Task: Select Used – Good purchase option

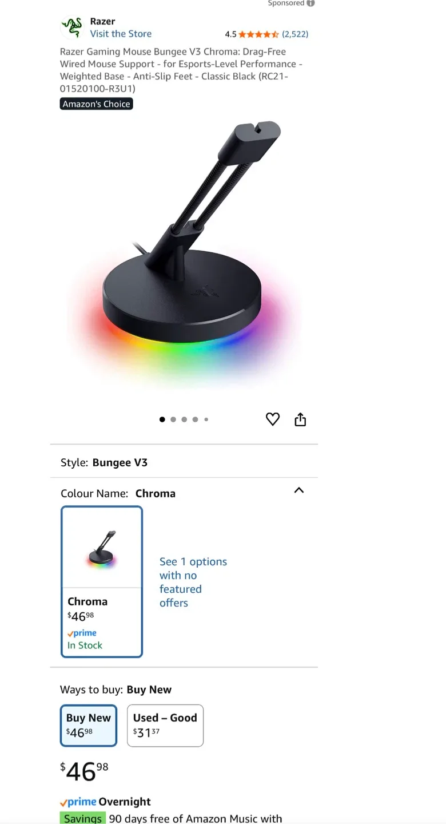Action: tap(165, 725)
